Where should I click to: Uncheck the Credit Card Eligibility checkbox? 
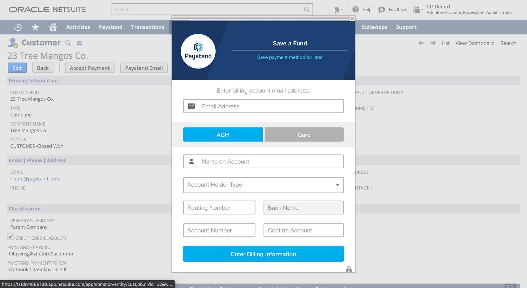tap(10, 237)
